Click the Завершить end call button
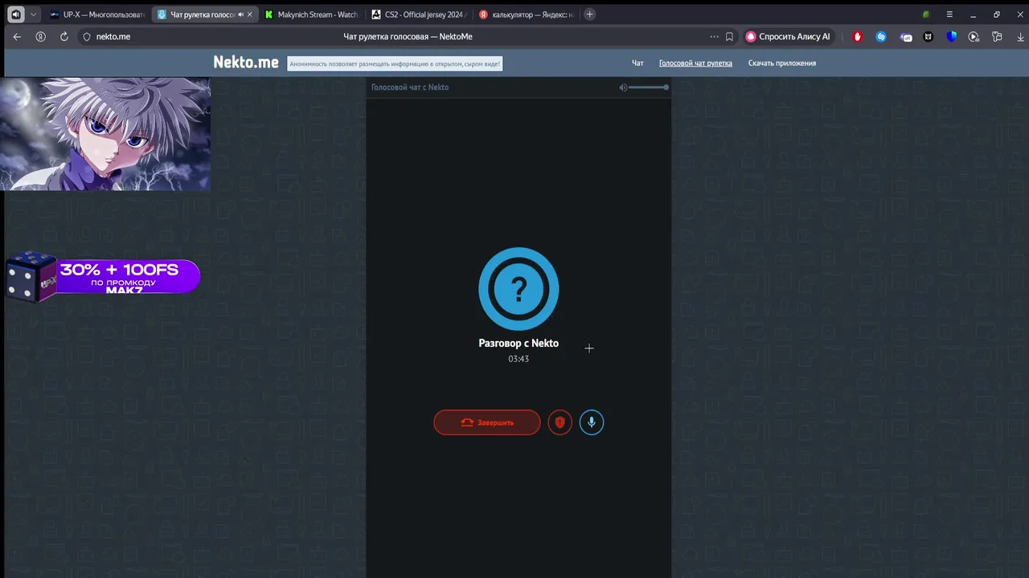 coord(487,422)
